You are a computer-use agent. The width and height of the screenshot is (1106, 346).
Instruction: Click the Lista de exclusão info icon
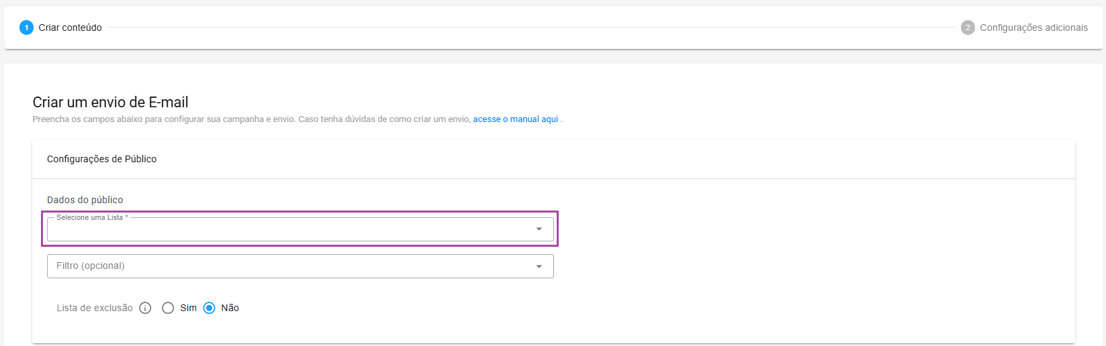[145, 308]
